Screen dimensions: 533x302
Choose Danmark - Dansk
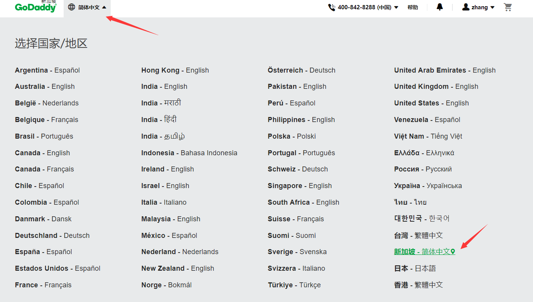(43, 219)
